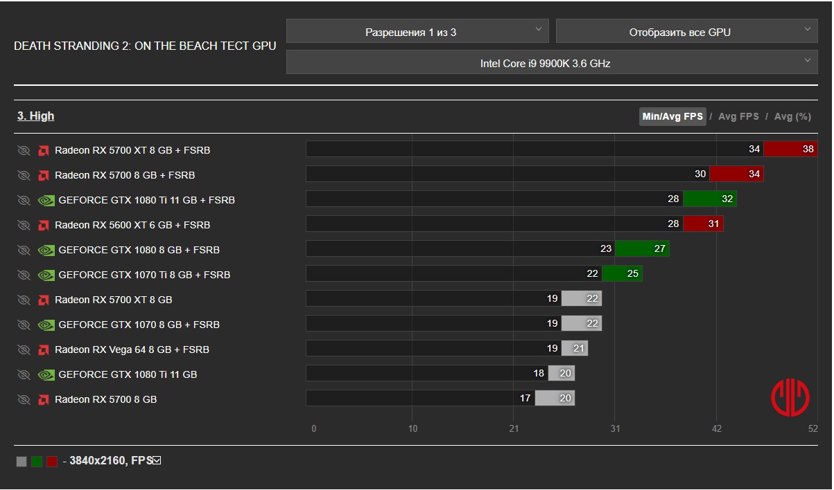This screenshot has height=490, width=834.
Task: Click NVIDIA logo beside GTX 1080 8 GB + FSRB
Action: pos(46,250)
